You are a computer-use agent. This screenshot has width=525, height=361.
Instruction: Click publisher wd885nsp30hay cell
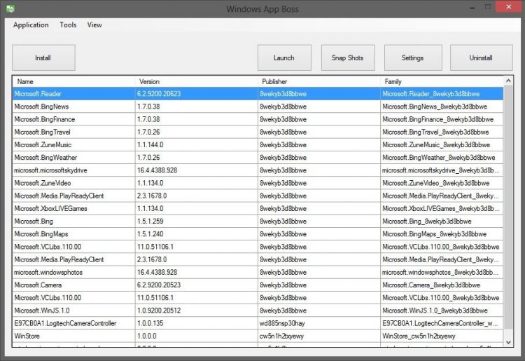point(318,323)
